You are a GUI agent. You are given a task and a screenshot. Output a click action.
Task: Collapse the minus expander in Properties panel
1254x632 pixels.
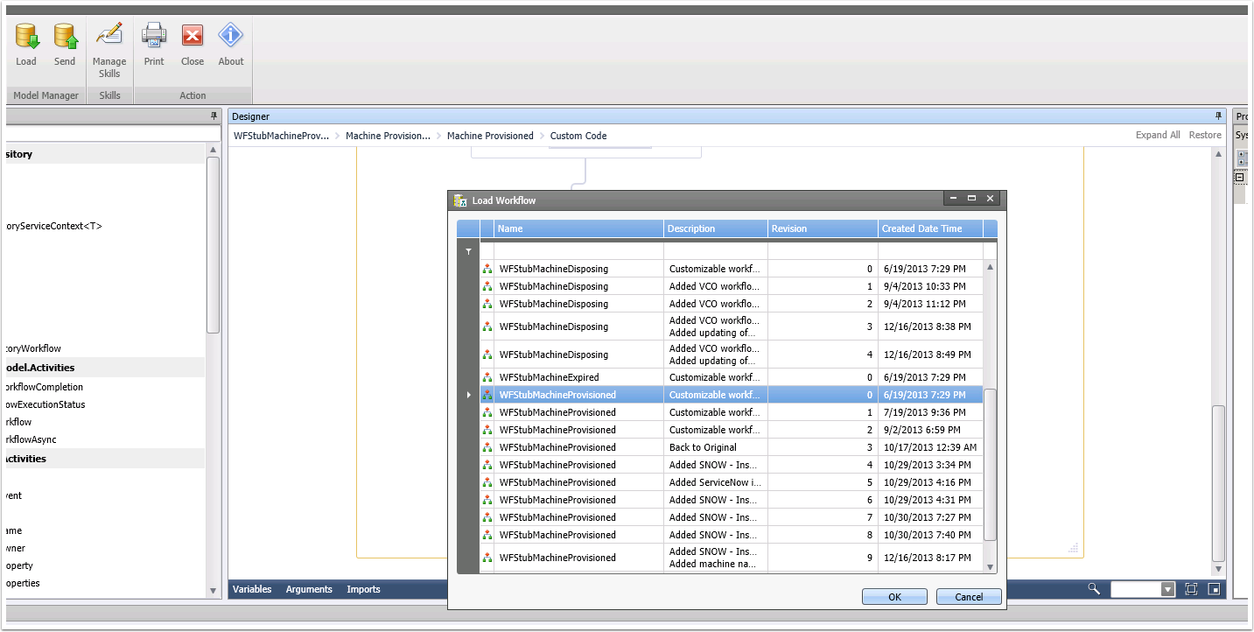click(1240, 178)
